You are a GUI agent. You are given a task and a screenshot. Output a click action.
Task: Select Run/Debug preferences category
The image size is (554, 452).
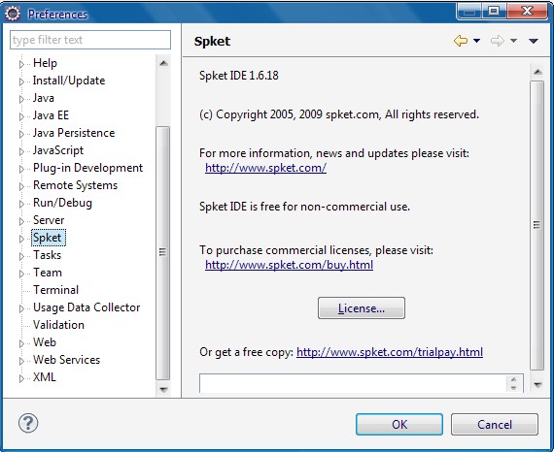point(62,203)
